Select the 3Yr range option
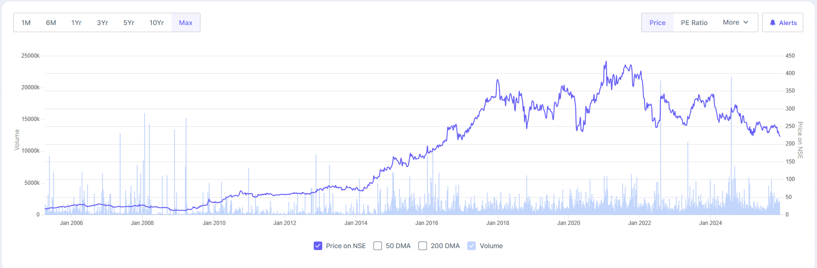The height and width of the screenshot is (268, 817). click(x=102, y=23)
